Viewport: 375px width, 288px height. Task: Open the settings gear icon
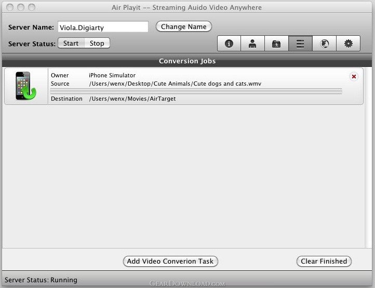[x=348, y=44]
